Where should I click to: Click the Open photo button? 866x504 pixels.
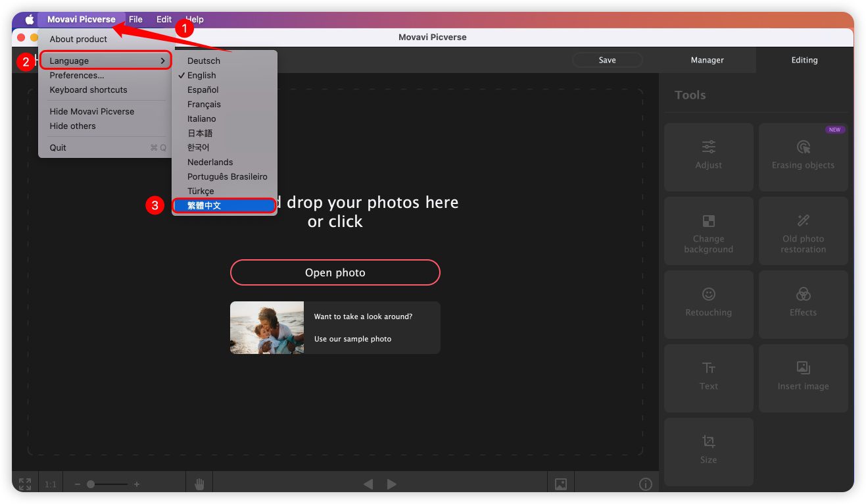coord(335,272)
